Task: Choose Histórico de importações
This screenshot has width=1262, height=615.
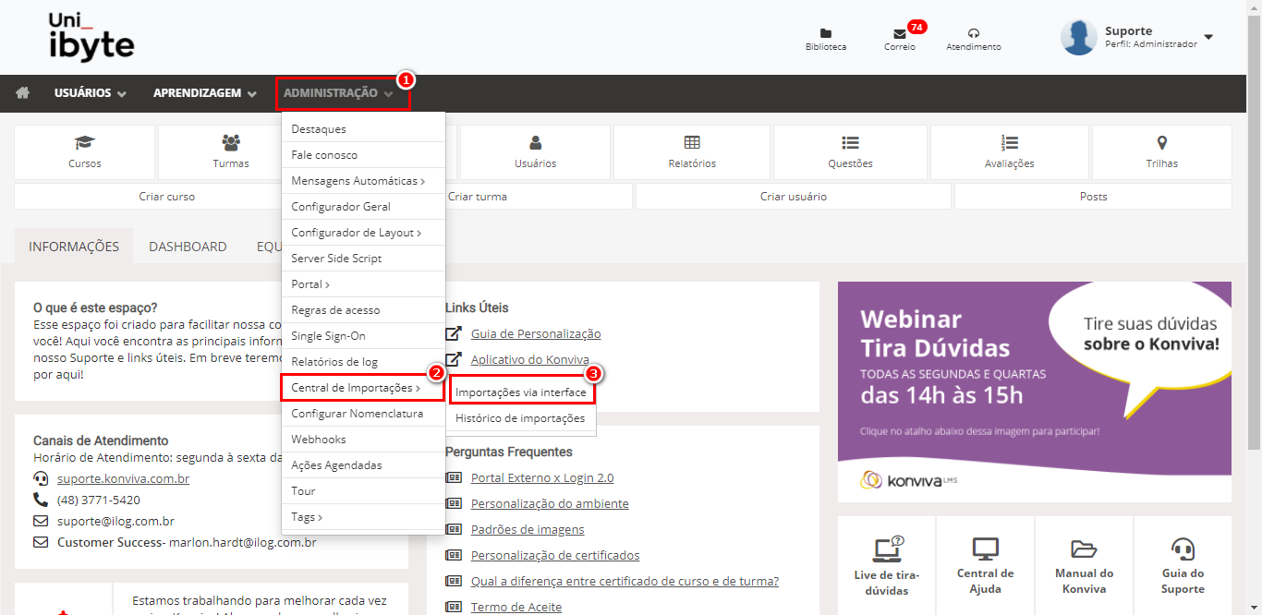Action: point(521,418)
